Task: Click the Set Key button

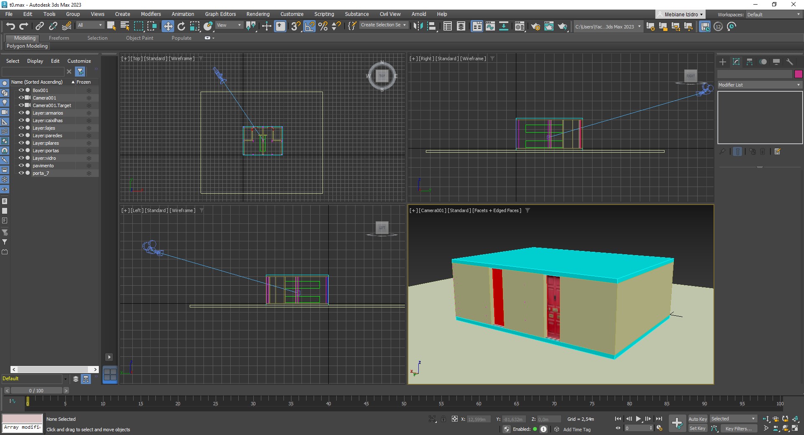Action: click(x=697, y=428)
